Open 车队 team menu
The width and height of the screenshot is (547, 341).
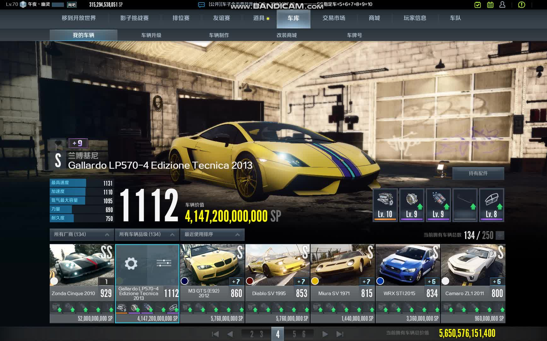[456, 18]
